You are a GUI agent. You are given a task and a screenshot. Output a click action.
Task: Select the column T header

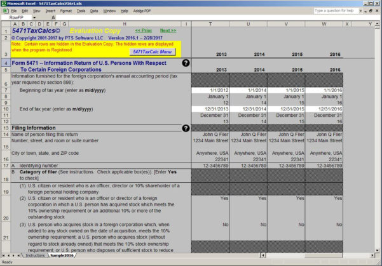[210, 24]
